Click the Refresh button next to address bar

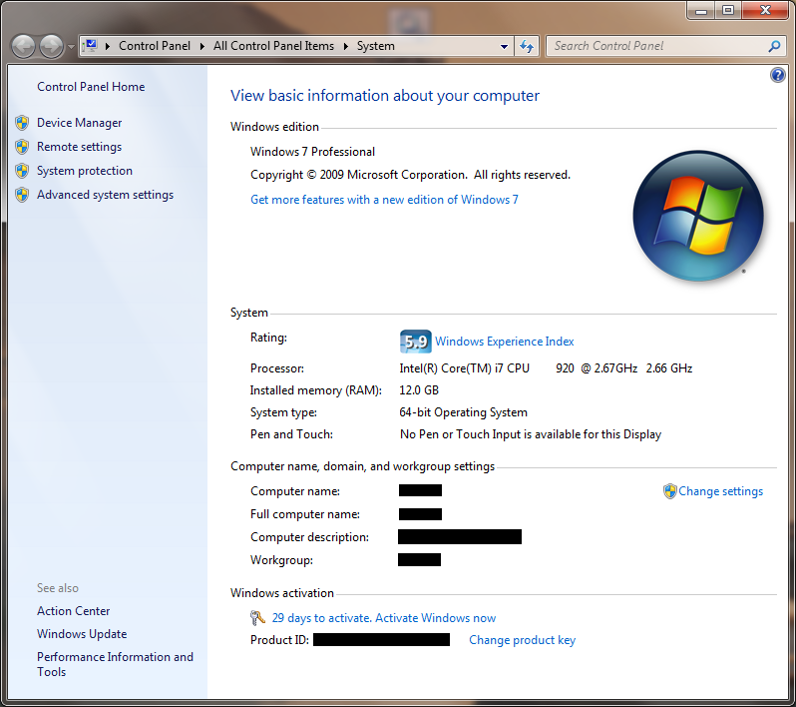tap(527, 46)
